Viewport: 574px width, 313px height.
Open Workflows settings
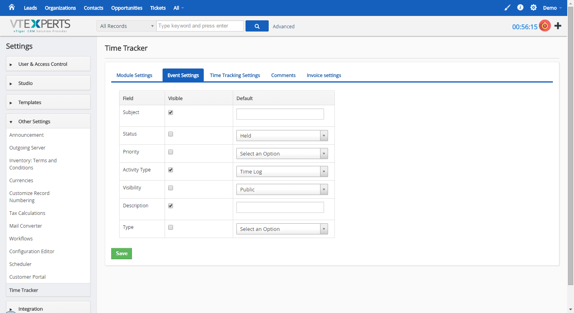click(21, 238)
